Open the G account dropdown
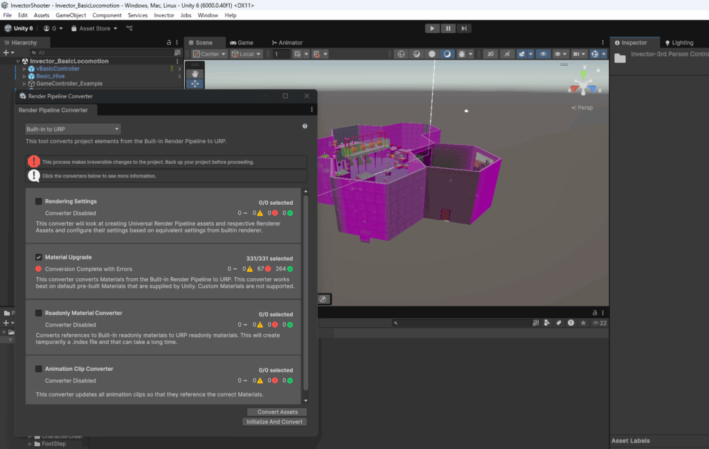This screenshot has width=709, height=449. [53, 28]
